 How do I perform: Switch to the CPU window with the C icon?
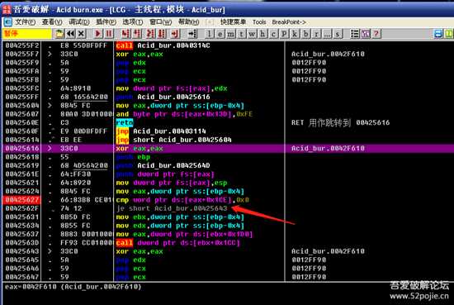click(x=273, y=34)
